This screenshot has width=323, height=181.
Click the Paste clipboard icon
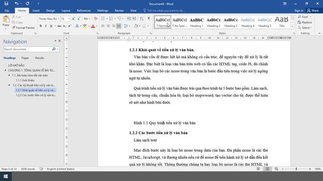click(6, 20)
